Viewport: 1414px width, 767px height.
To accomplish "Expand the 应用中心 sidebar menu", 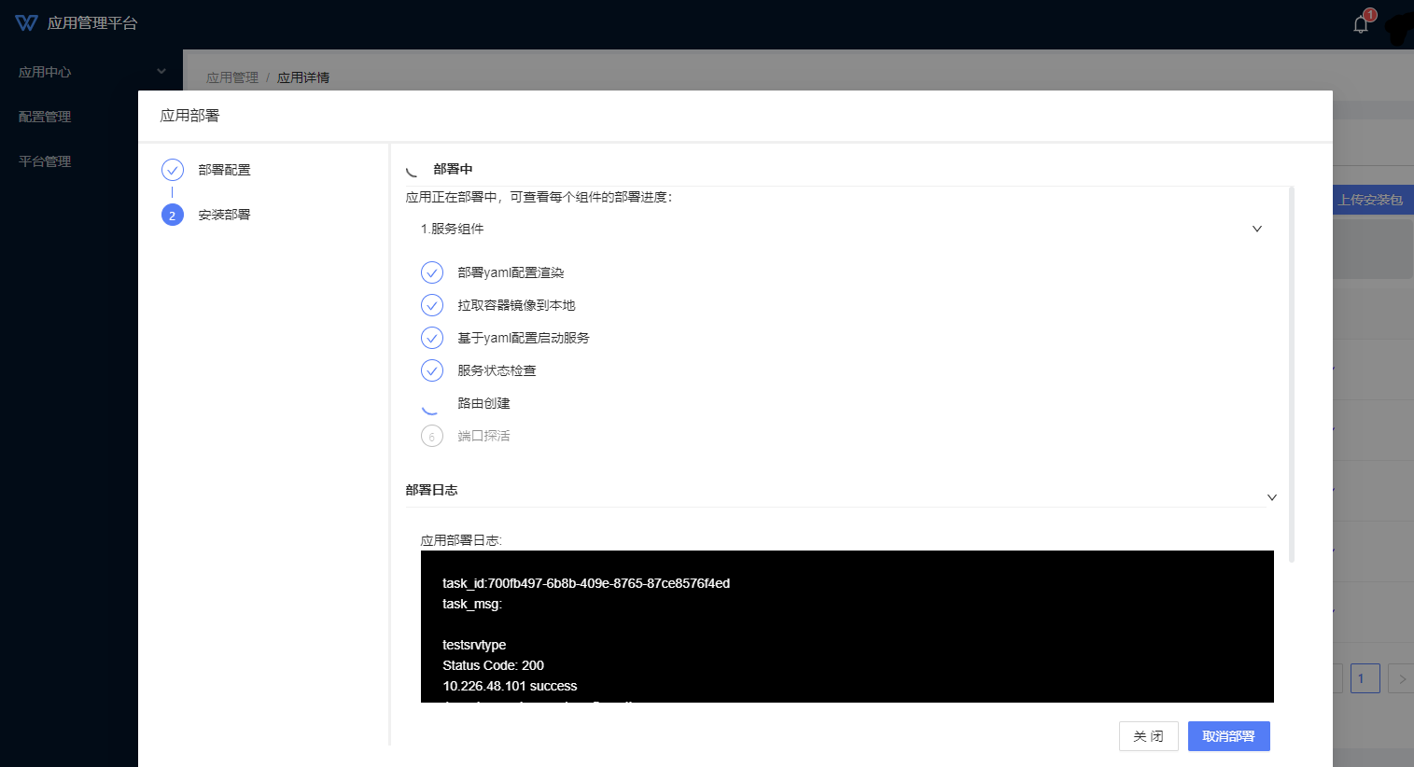I will [91, 72].
